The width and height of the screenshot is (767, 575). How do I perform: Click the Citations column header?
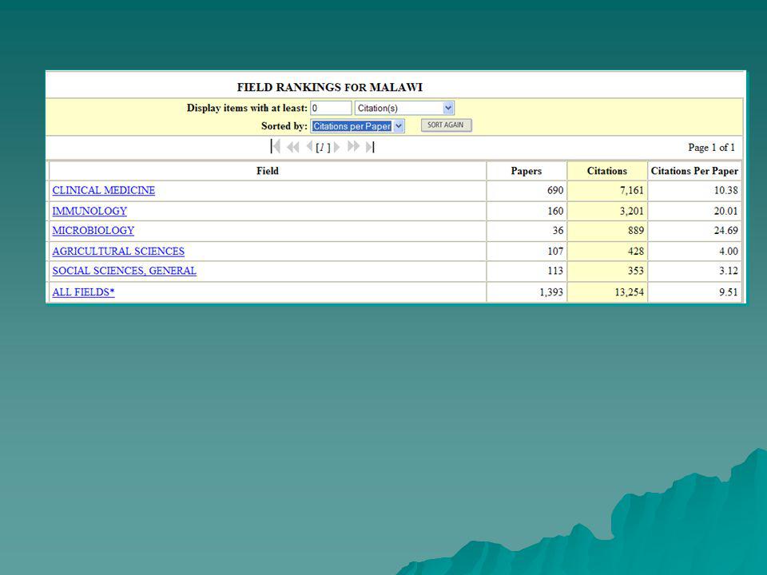click(x=607, y=171)
